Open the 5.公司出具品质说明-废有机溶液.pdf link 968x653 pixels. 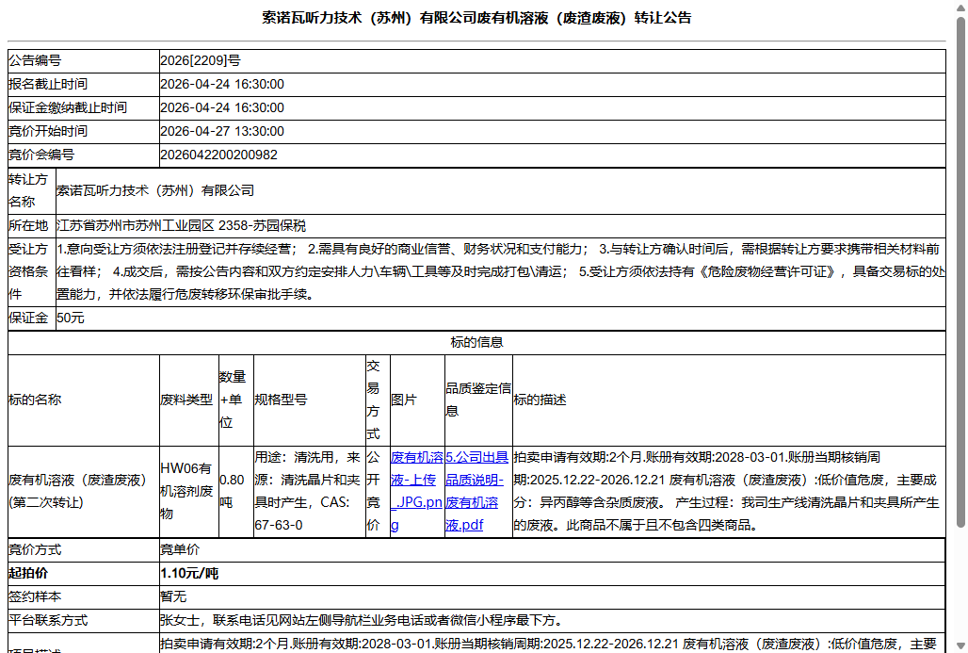[476, 491]
